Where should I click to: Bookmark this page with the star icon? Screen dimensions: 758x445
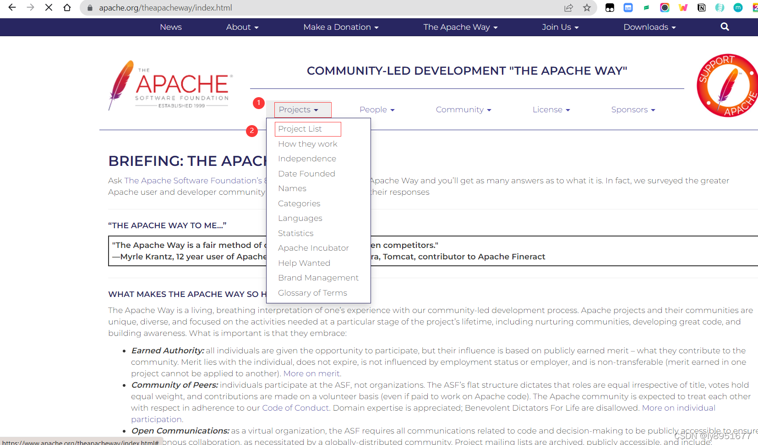click(x=587, y=7)
